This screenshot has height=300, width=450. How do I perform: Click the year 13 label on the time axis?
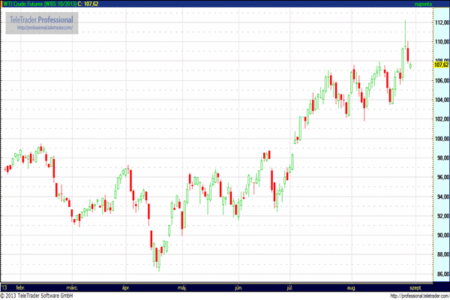tap(4, 287)
